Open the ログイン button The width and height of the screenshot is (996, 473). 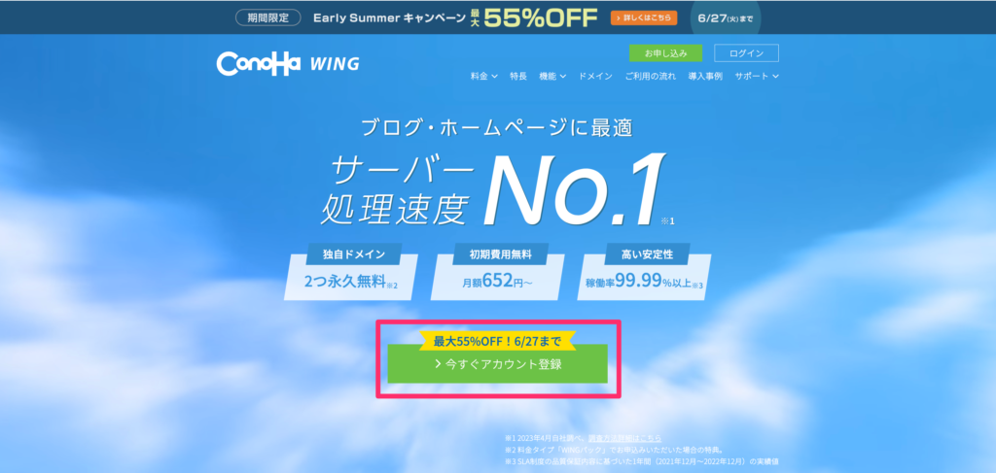point(746,53)
